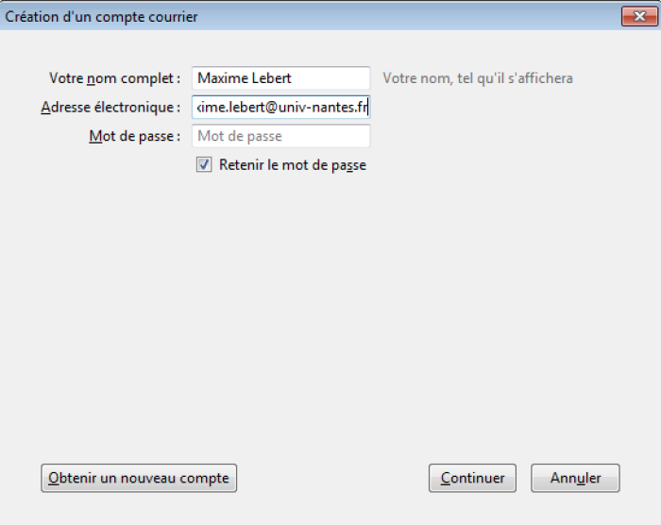Image resolution: width=661 pixels, height=525 pixels.
Task: Click the 'Retenir le mot de passe' label text
Action: coord(292,165)
